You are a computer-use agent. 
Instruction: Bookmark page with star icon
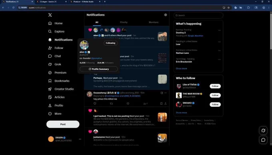229,8
